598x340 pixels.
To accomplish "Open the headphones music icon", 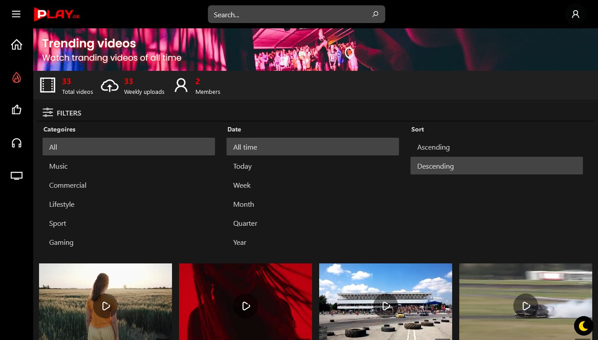I will pyautogui.click(x=16, y=143).
